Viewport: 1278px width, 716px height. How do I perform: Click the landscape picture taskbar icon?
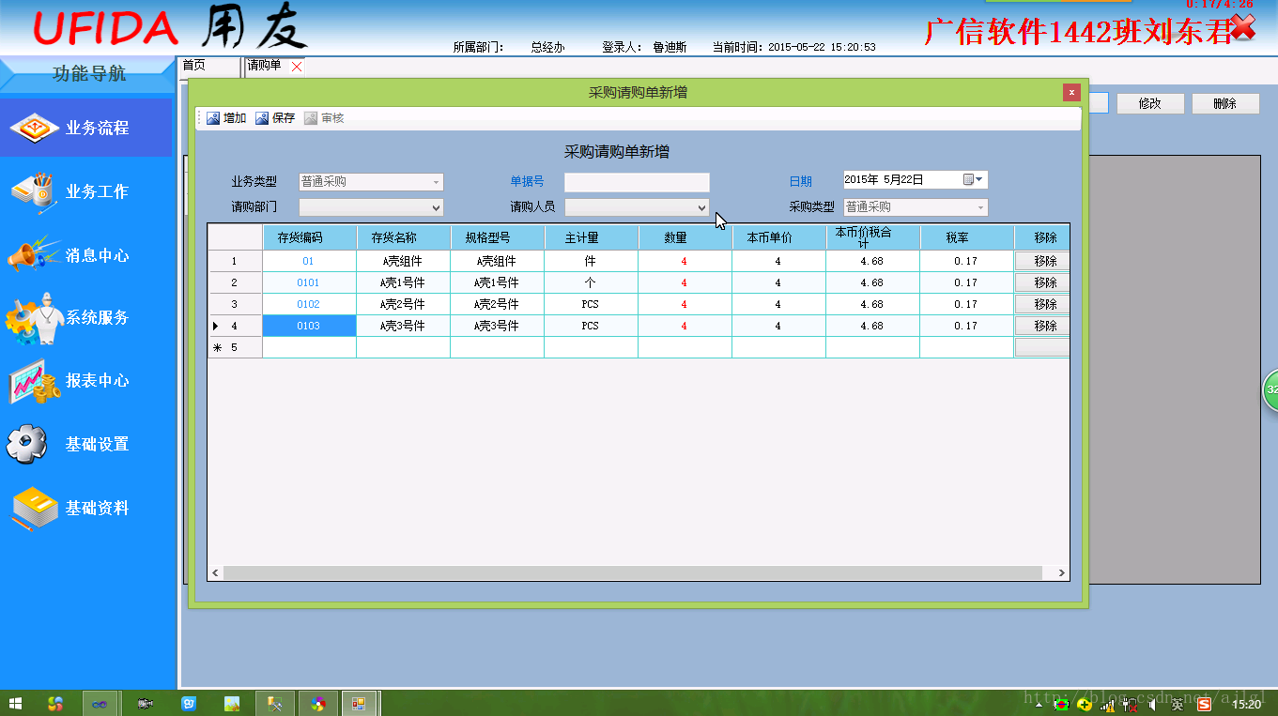232,704
